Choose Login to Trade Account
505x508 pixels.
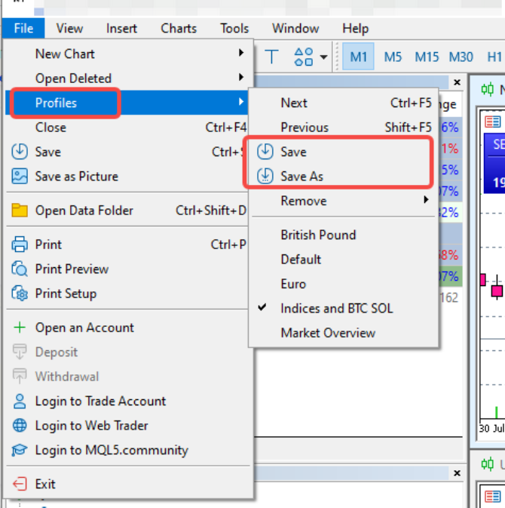pos(100,401)
